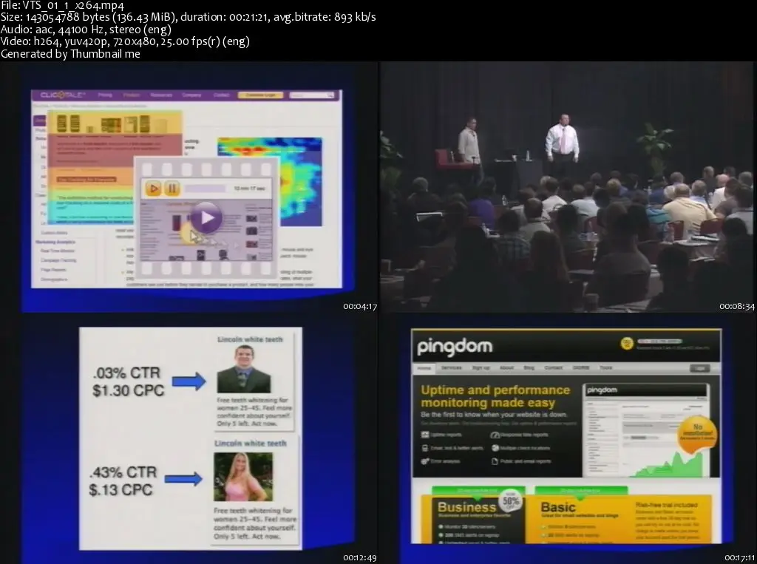Click the 00:04:17 timestamp
Screen dimensions: 757x564
[360, 307]
